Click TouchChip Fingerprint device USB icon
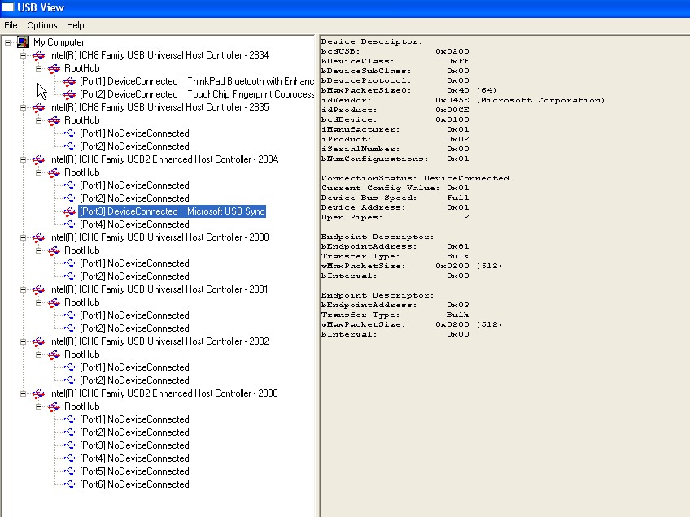Screen dimensions: 690x517 coord(69,94)
